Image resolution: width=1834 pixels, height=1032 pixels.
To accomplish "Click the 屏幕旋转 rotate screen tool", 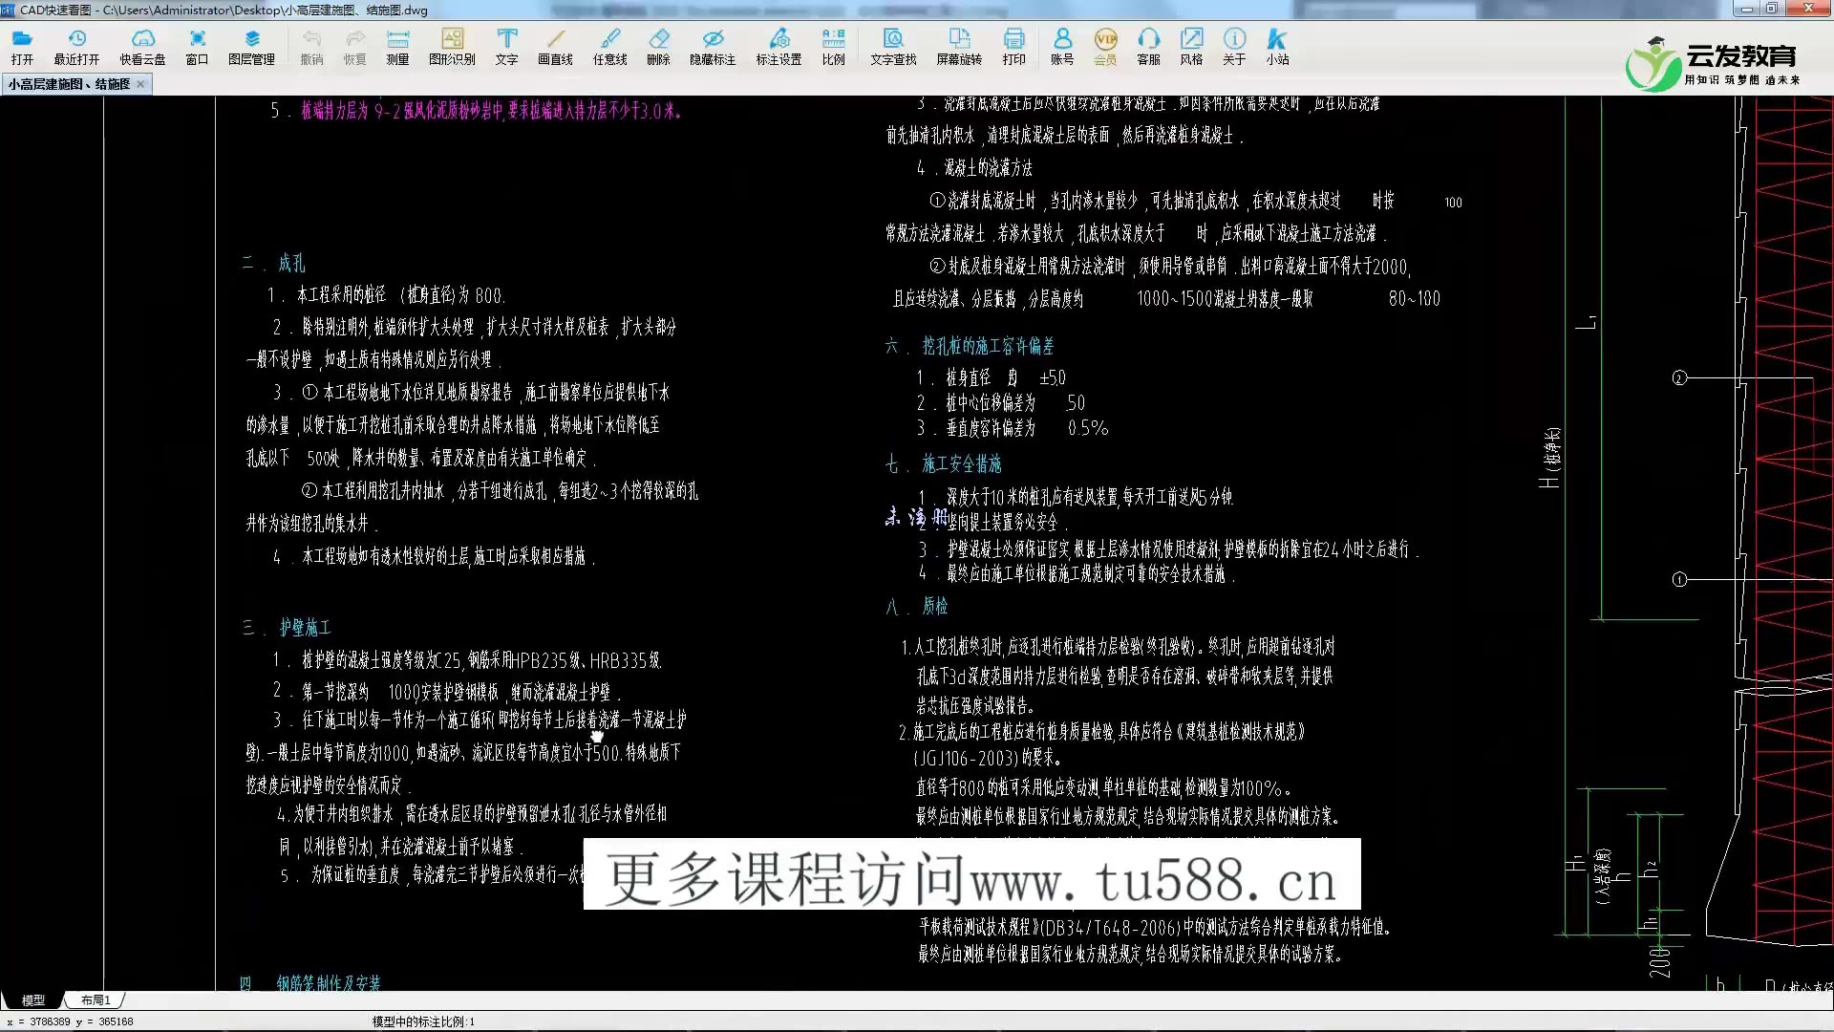I will pyautogui.click(x=958, y=45).
